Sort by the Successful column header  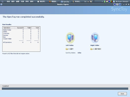coord(20,28)
